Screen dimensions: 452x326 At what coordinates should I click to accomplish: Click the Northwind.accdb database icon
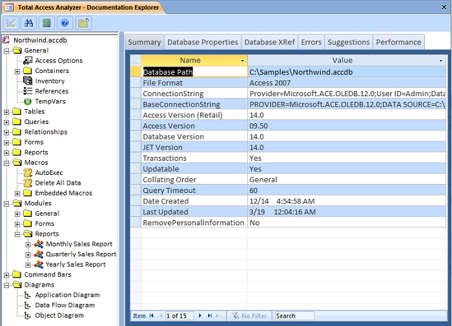pyautogui.click(x=6, y=40)
